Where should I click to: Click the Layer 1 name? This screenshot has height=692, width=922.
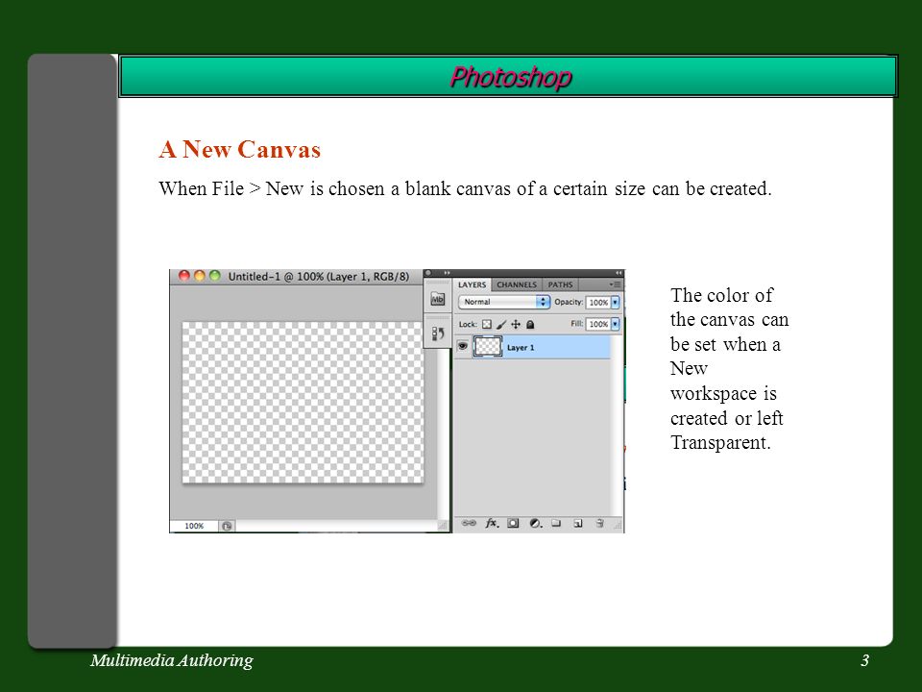click(521, 348)
